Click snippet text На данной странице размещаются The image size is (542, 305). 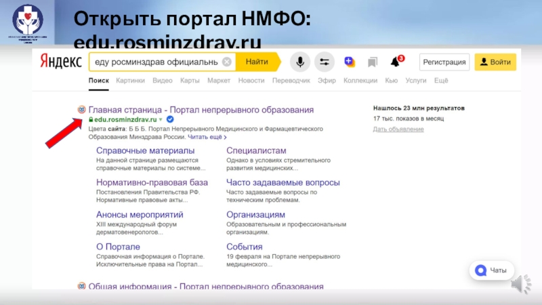[147, 160]
